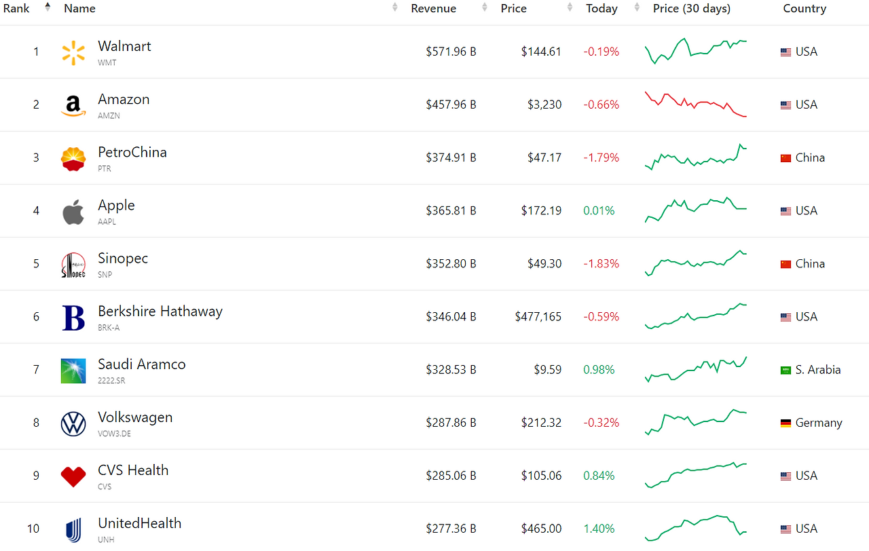
Task: Click the Germany flag next to Volkswagen
Action: (785, 423)
